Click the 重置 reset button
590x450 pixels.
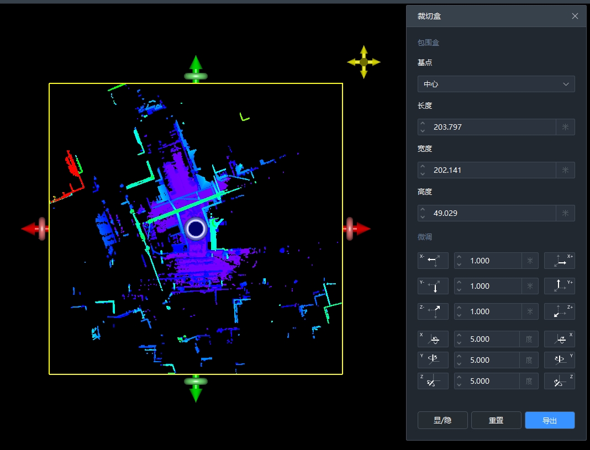[496, 420]
